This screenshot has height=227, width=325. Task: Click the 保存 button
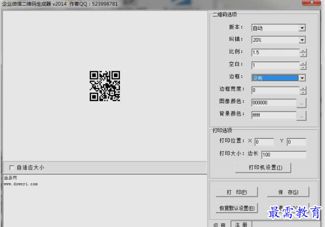point(288,192)
